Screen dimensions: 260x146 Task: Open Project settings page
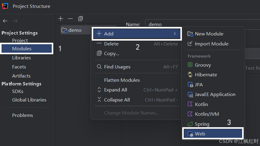click(20, 40)
